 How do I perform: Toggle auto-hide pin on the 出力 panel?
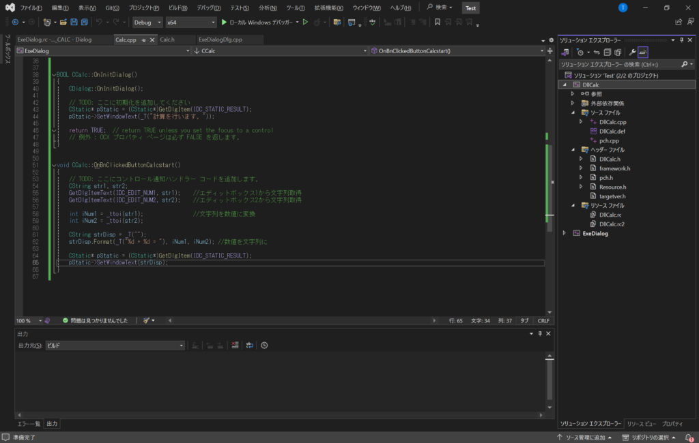[x=540, y=333]
